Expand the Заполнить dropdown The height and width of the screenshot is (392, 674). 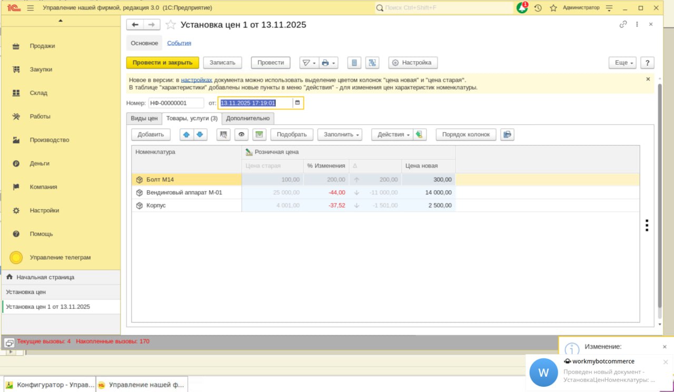pos(339,134)
